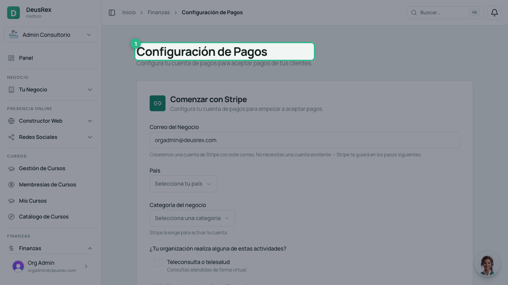
Task: Click the Panel grid icon
Action: pos(11,58)
